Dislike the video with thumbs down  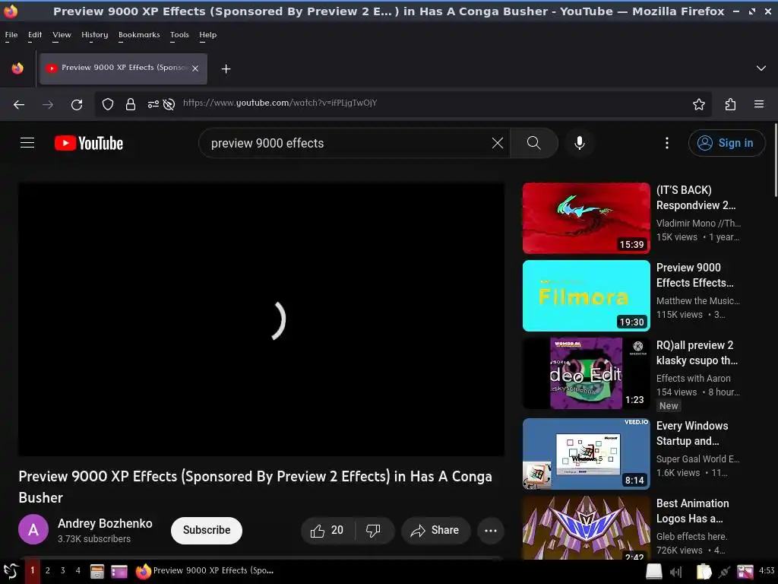pyautogui.click(x=374, y=530)
